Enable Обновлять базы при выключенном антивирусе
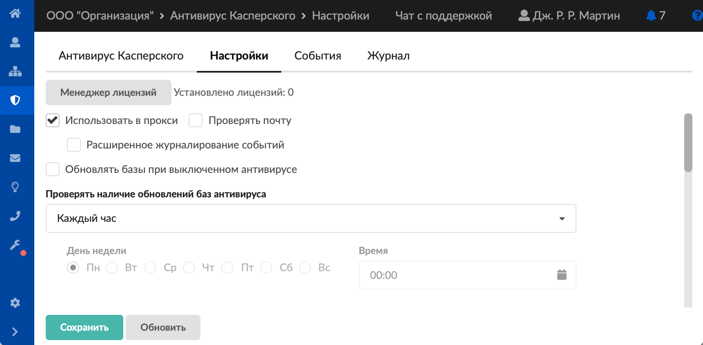The height and width of the screenshot is (345, 703). point(53,169)
